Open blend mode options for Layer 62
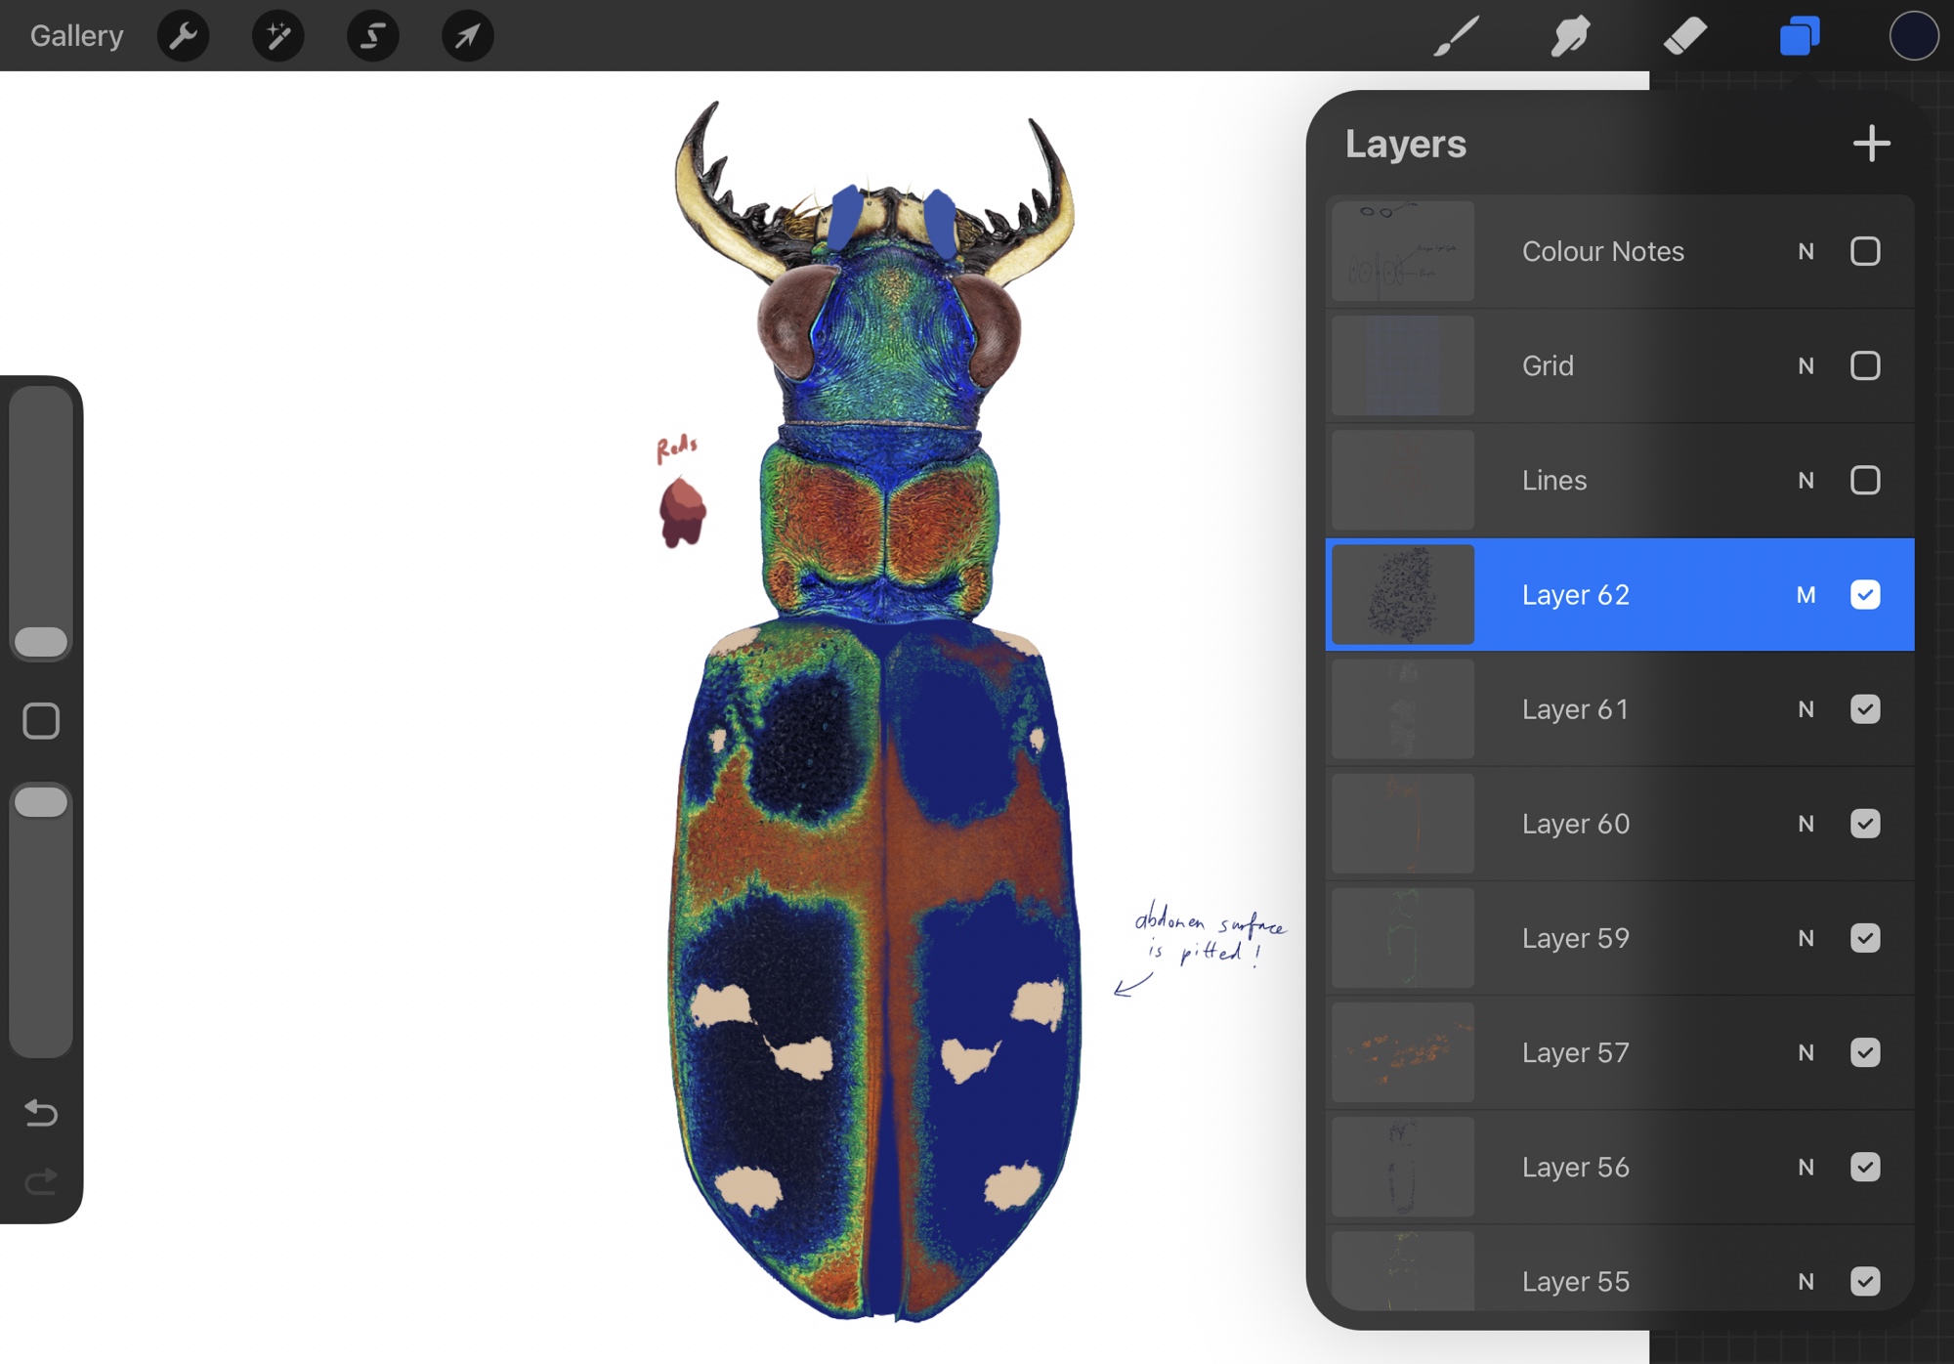 point(1805,595)
